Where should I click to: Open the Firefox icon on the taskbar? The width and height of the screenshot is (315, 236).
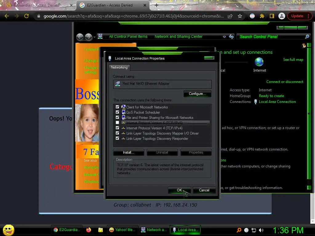tap(89, 230)
